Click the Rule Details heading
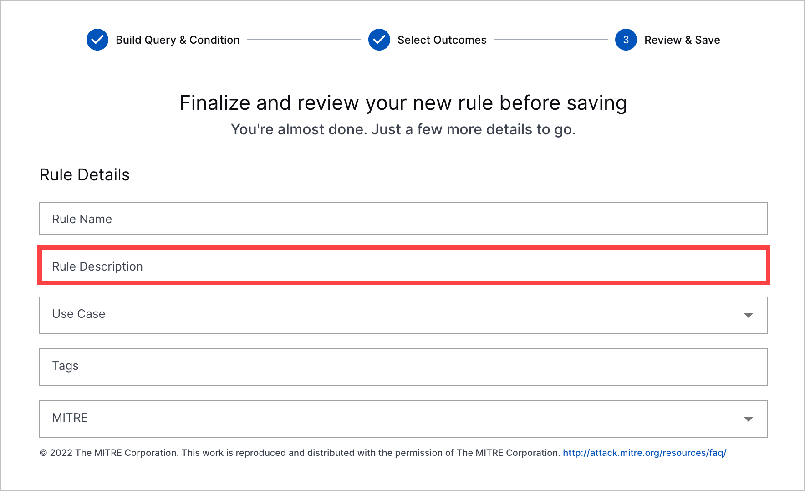This screenshot has height=491, width=805. [x=85, y=174]
